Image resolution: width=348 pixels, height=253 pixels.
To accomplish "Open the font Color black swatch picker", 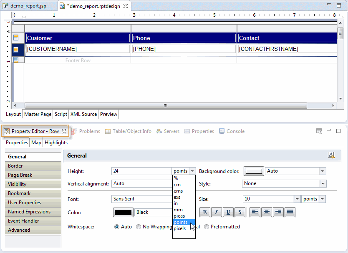I will (123, 213).
